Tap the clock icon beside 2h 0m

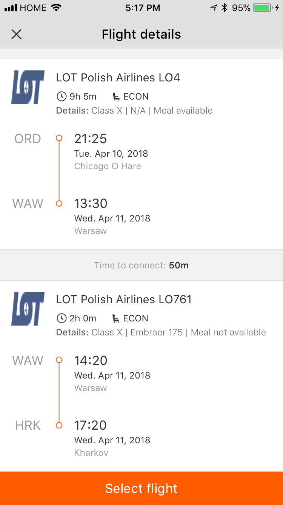pyautogui.click(x=61, y=319)
